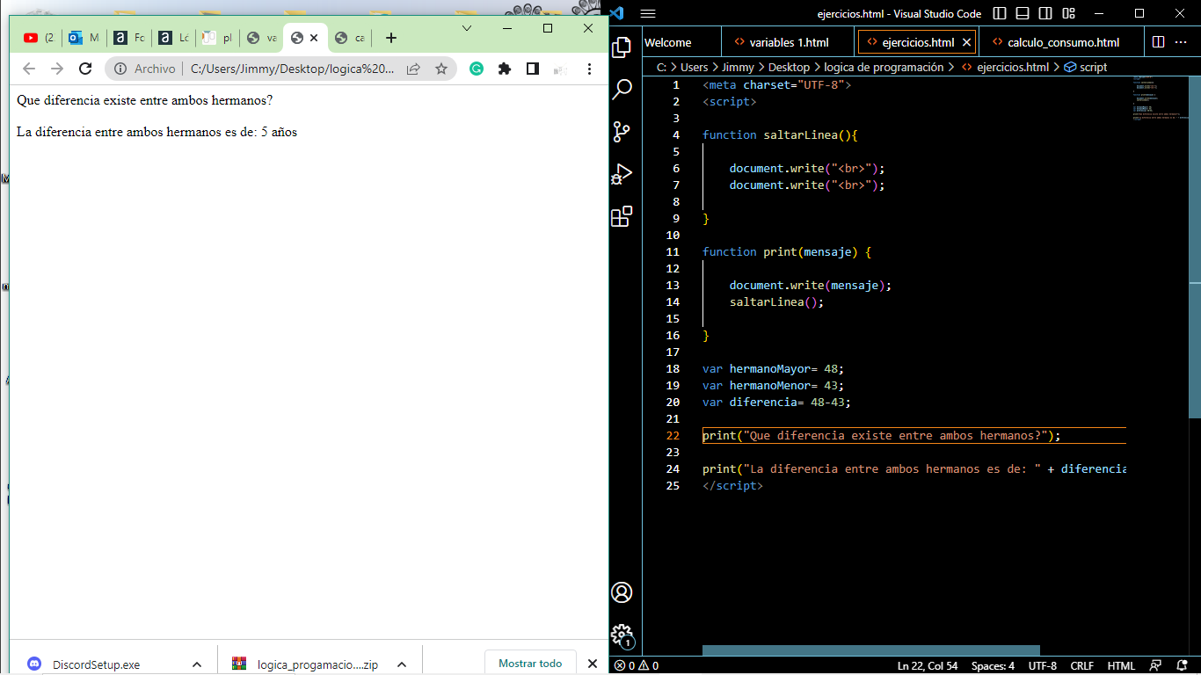Click the logica de programación breadcrumb
This screenshot has width=1201, height=675.
[884, 67]
